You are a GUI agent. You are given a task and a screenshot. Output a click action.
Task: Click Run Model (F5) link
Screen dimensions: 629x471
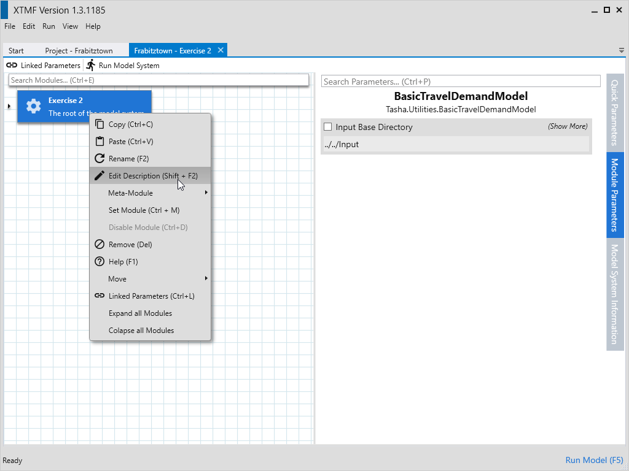(x=593, y=460)
